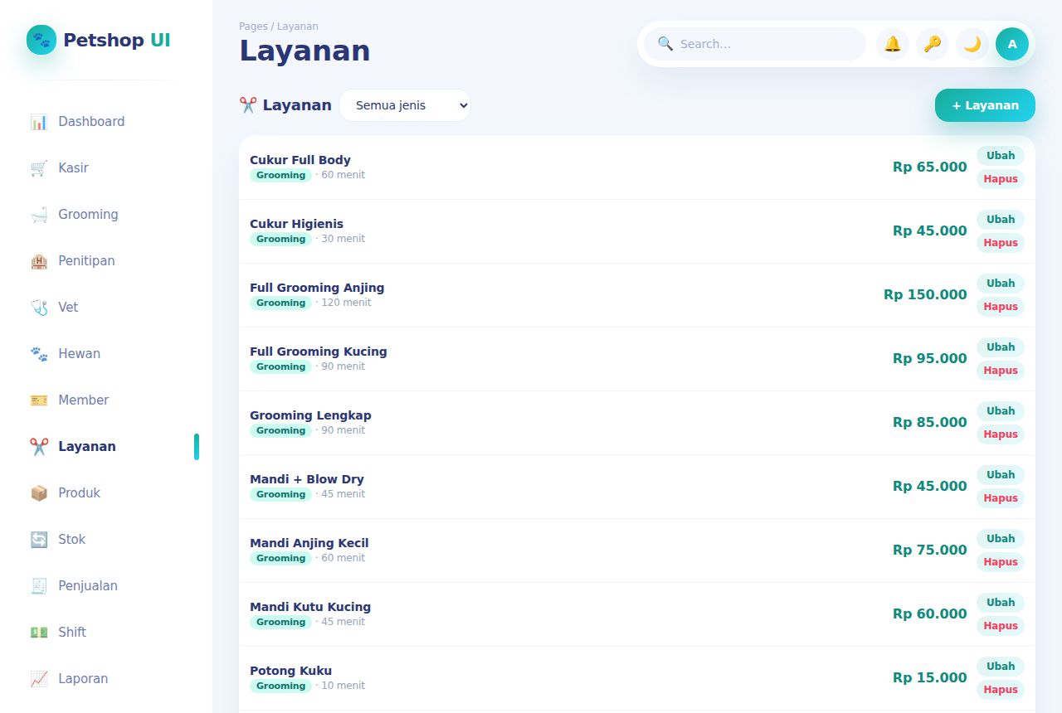The width and height of the screenshot is (1062, 713).
Task: Delete Full Grooming Kucing via Hapus
Action: (x=1001, y=371)
